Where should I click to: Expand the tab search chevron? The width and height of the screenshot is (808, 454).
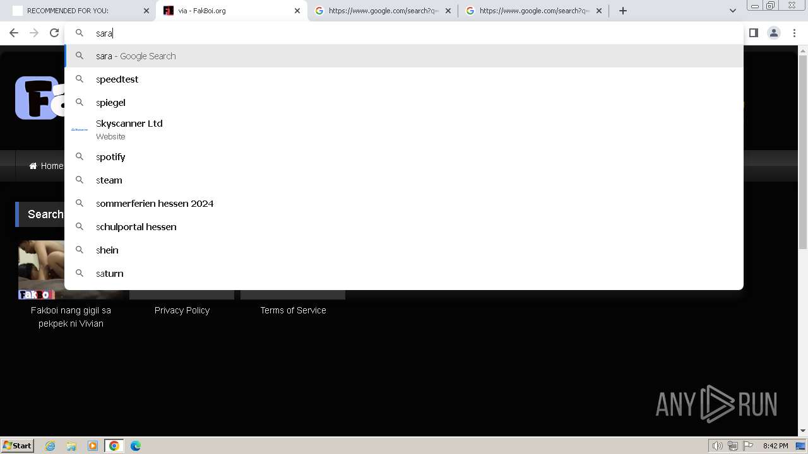click(732, 11)
